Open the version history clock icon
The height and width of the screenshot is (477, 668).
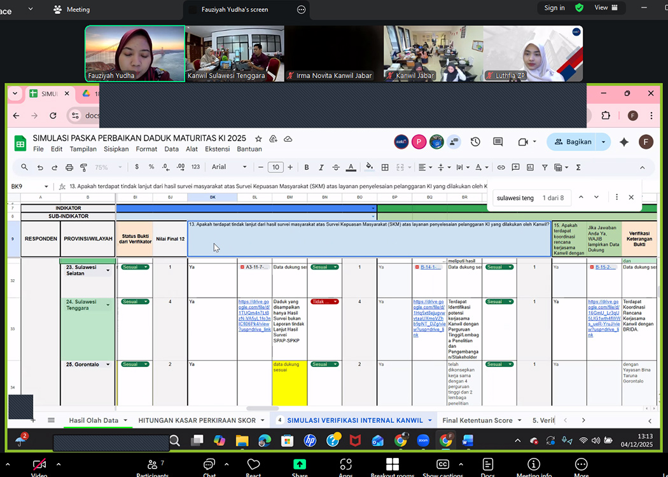475,142
